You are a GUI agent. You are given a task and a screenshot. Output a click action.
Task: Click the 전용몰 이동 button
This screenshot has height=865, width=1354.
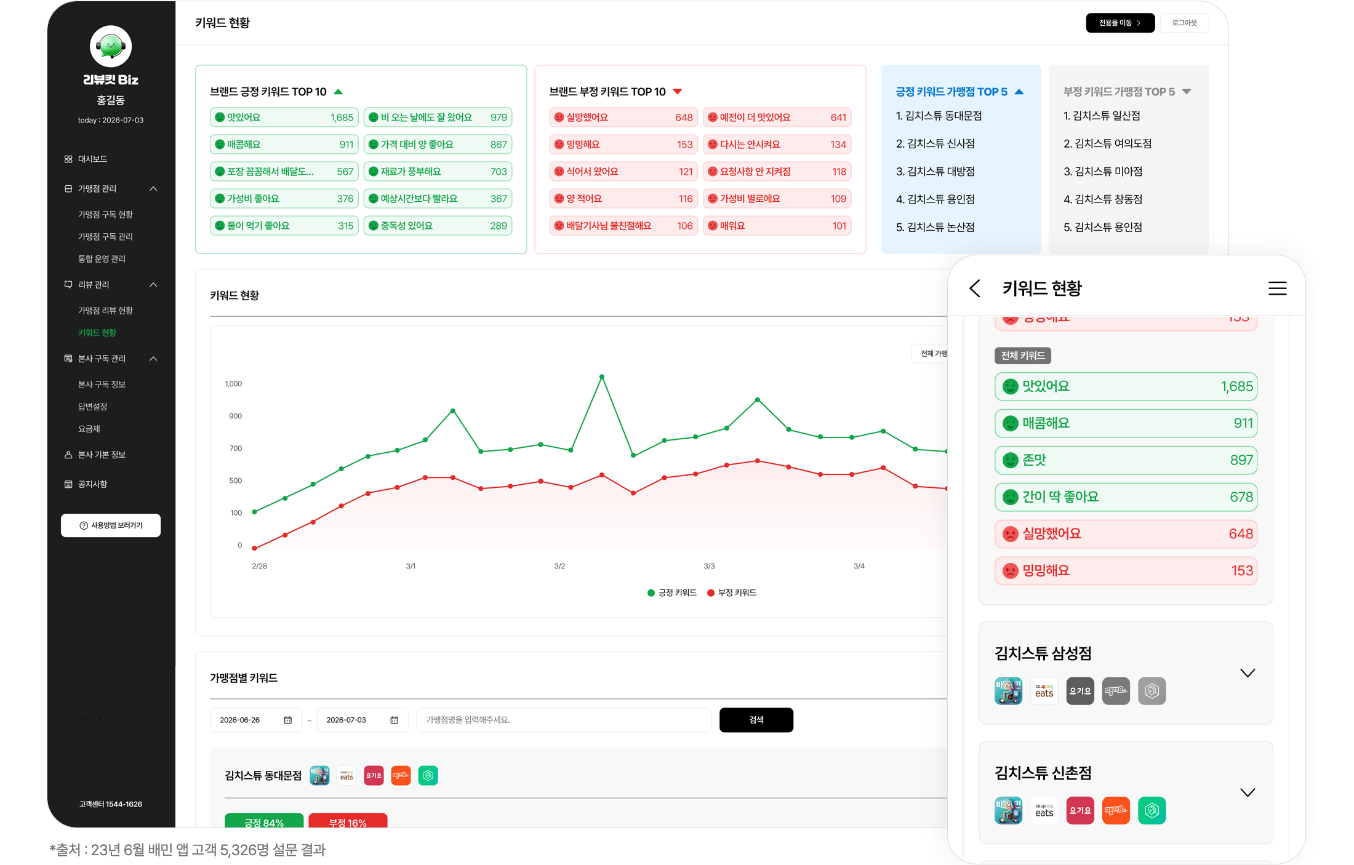click(1120, 23)
